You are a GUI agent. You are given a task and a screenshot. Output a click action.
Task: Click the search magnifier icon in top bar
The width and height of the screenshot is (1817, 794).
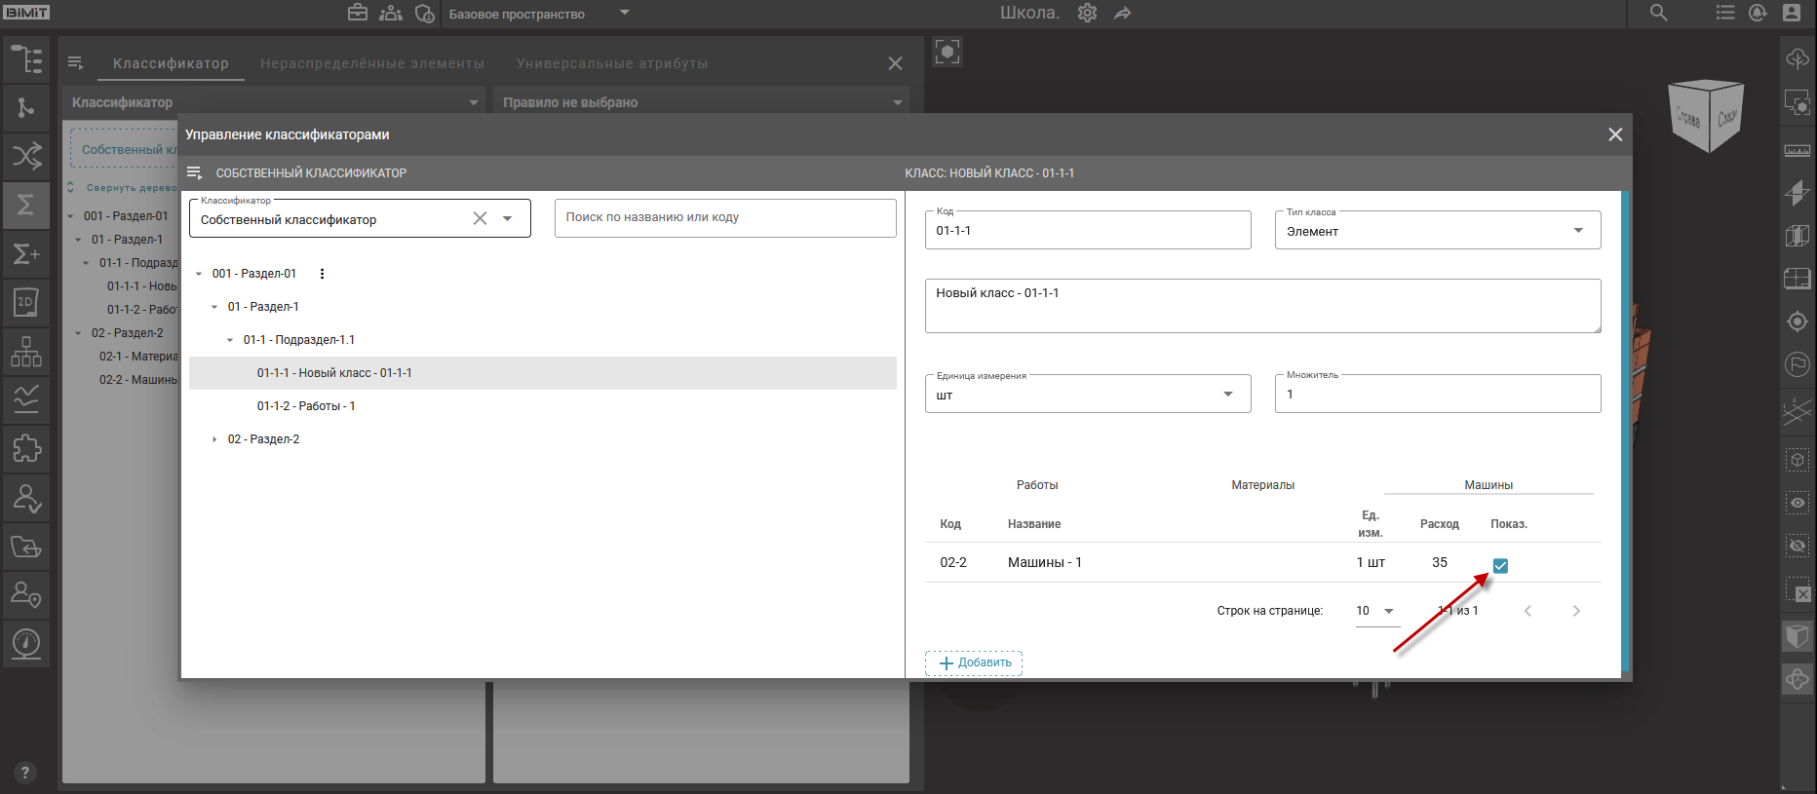1658,13
